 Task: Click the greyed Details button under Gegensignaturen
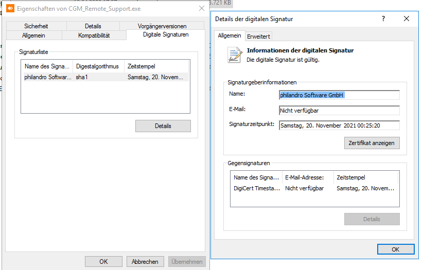pos(372,219)
